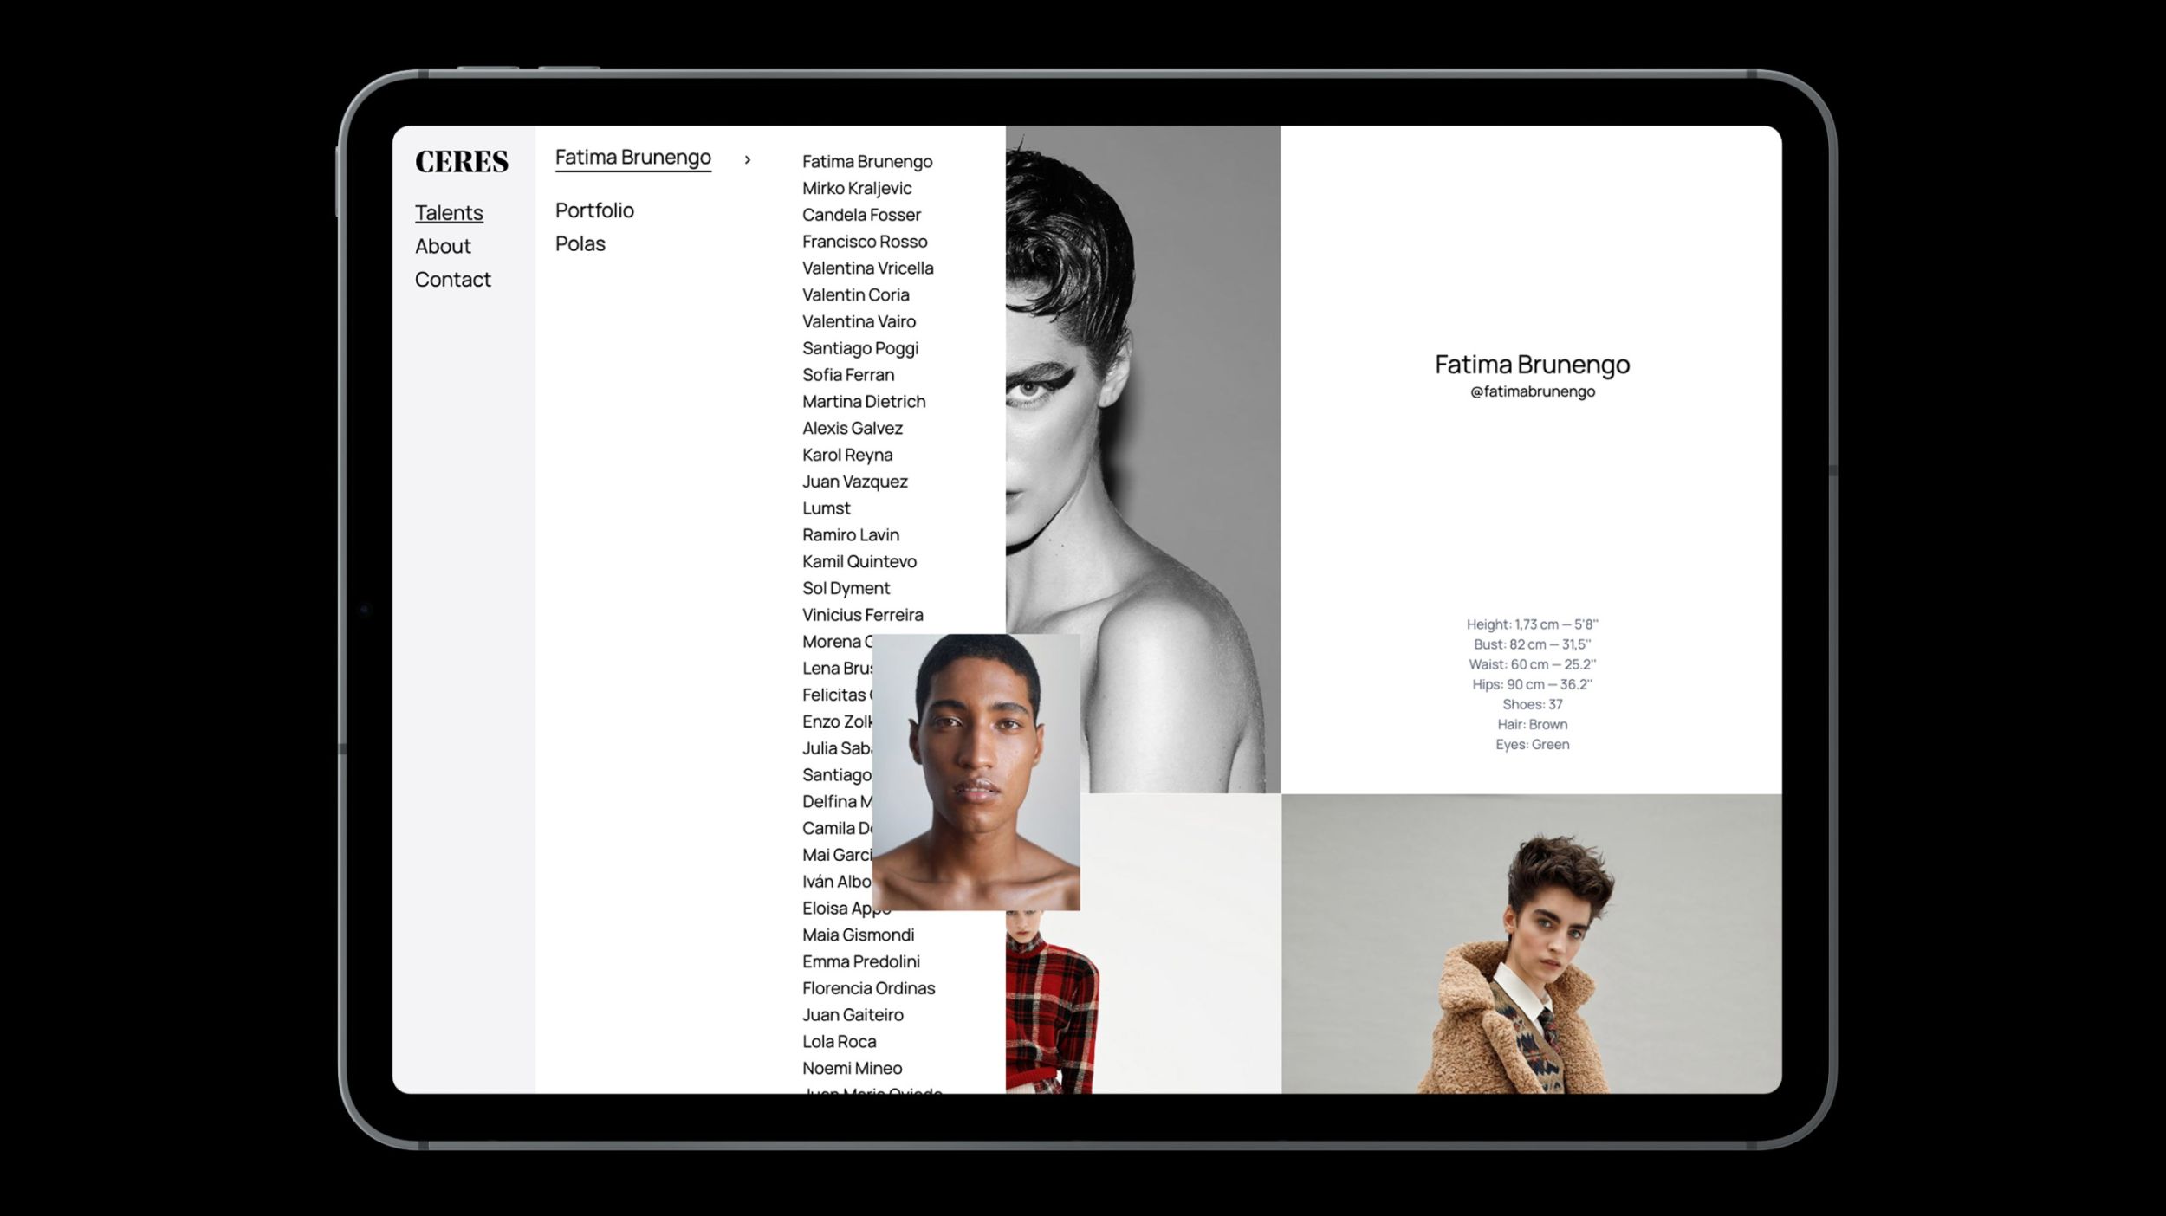Viewport: 2166px width, 1216px height.
Task: Expand the chevron next to Fatima Brunengo
Action: [747, 160]
